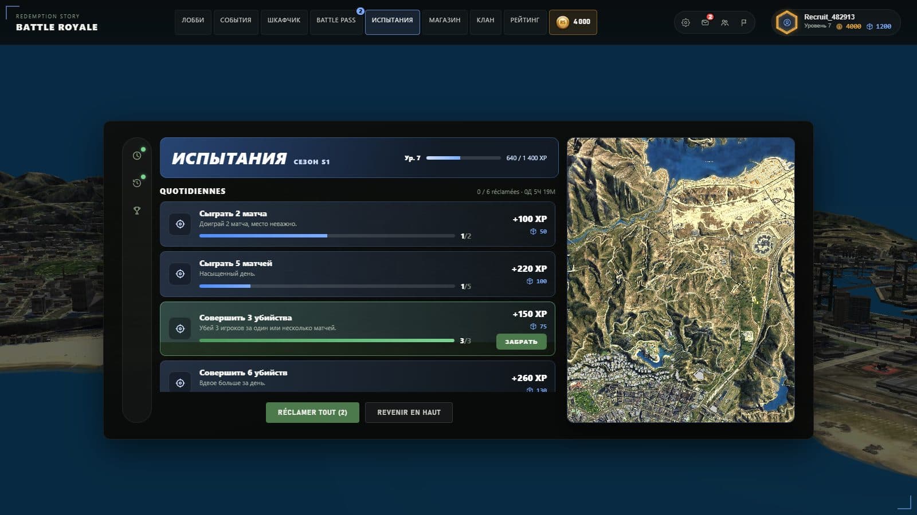
Task: Click the ЗАБРАТЬ reward button
Action: coord(521,342)
